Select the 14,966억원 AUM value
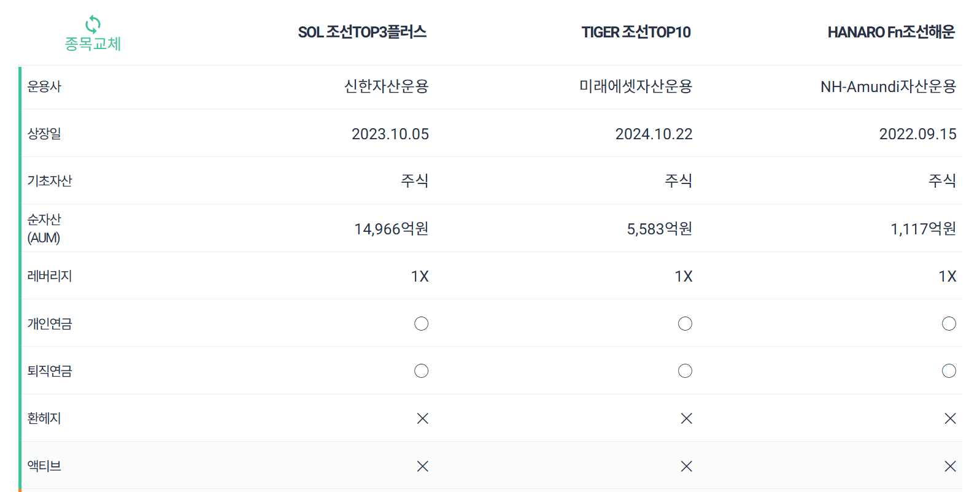Screen dimensions: 977x492 click(x=391, y=229)
